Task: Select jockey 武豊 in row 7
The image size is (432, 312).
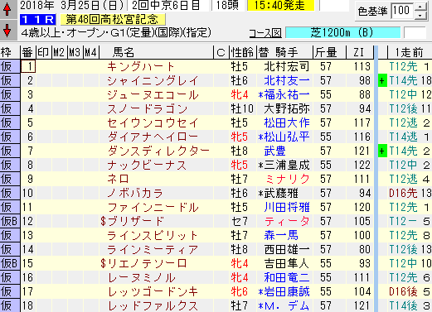Action: click(x=274, y=151)
